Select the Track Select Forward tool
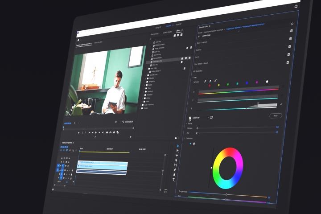The image size is (321, 214). 177,151
